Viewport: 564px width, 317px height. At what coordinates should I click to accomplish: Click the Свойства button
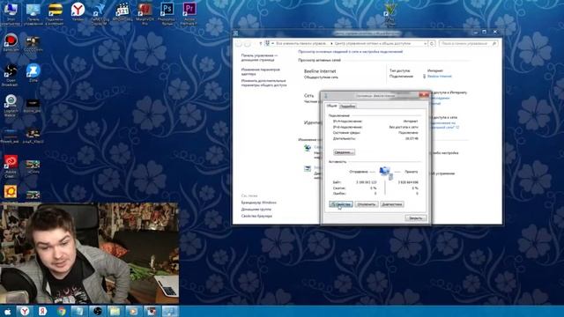pos(341,204)
